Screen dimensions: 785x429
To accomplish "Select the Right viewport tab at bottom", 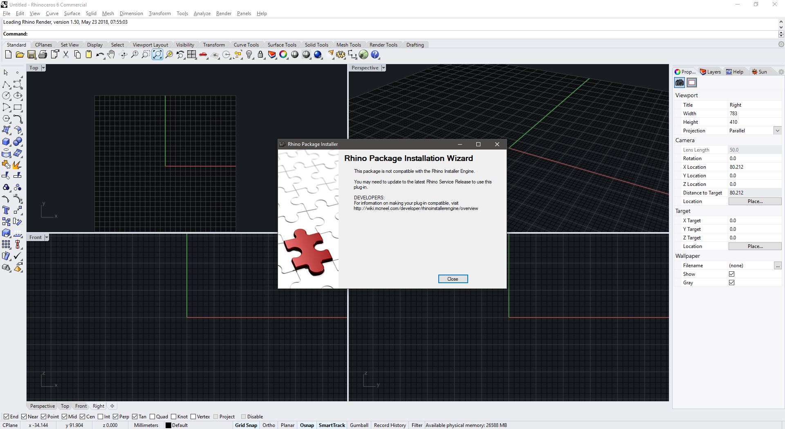I will (99, 406).
